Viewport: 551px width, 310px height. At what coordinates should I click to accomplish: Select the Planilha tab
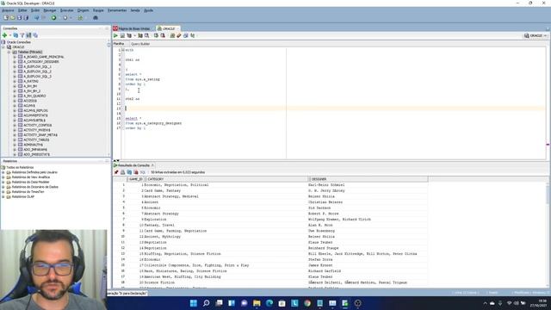coord(119,44)
